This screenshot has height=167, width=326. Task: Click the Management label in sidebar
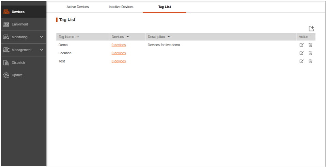21,50
